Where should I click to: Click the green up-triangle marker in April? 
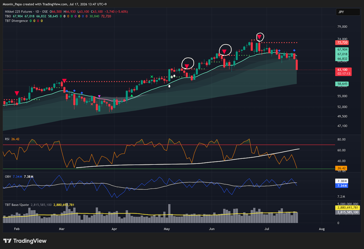point(132,96)
